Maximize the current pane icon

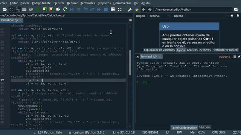113,9
